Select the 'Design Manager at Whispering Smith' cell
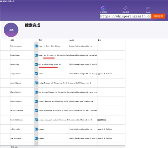This screenshot has height=148, width=168. (x=53, y=83)
